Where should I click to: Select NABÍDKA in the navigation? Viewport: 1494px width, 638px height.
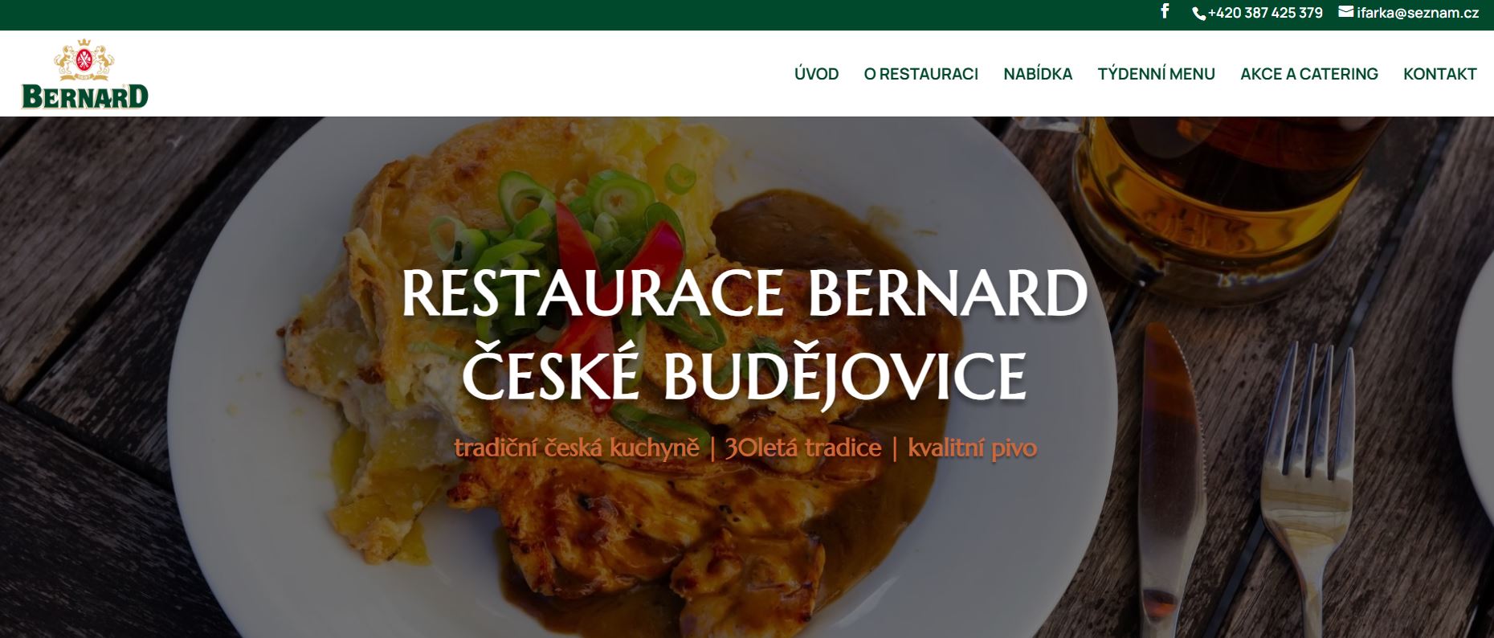tap(1038, 74)
